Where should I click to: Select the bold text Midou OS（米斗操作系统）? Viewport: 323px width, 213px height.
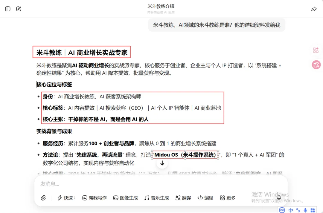[x=185, y=155]
